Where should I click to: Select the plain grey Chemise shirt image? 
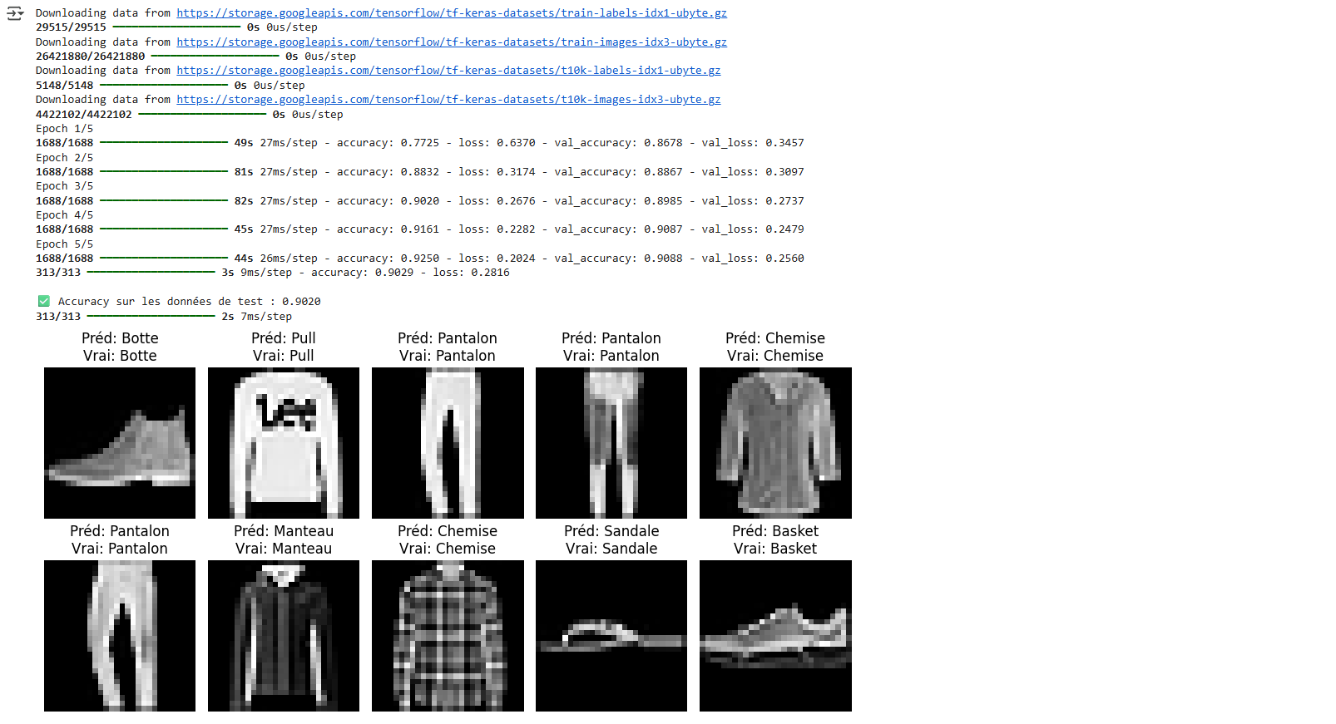[775, 443]
